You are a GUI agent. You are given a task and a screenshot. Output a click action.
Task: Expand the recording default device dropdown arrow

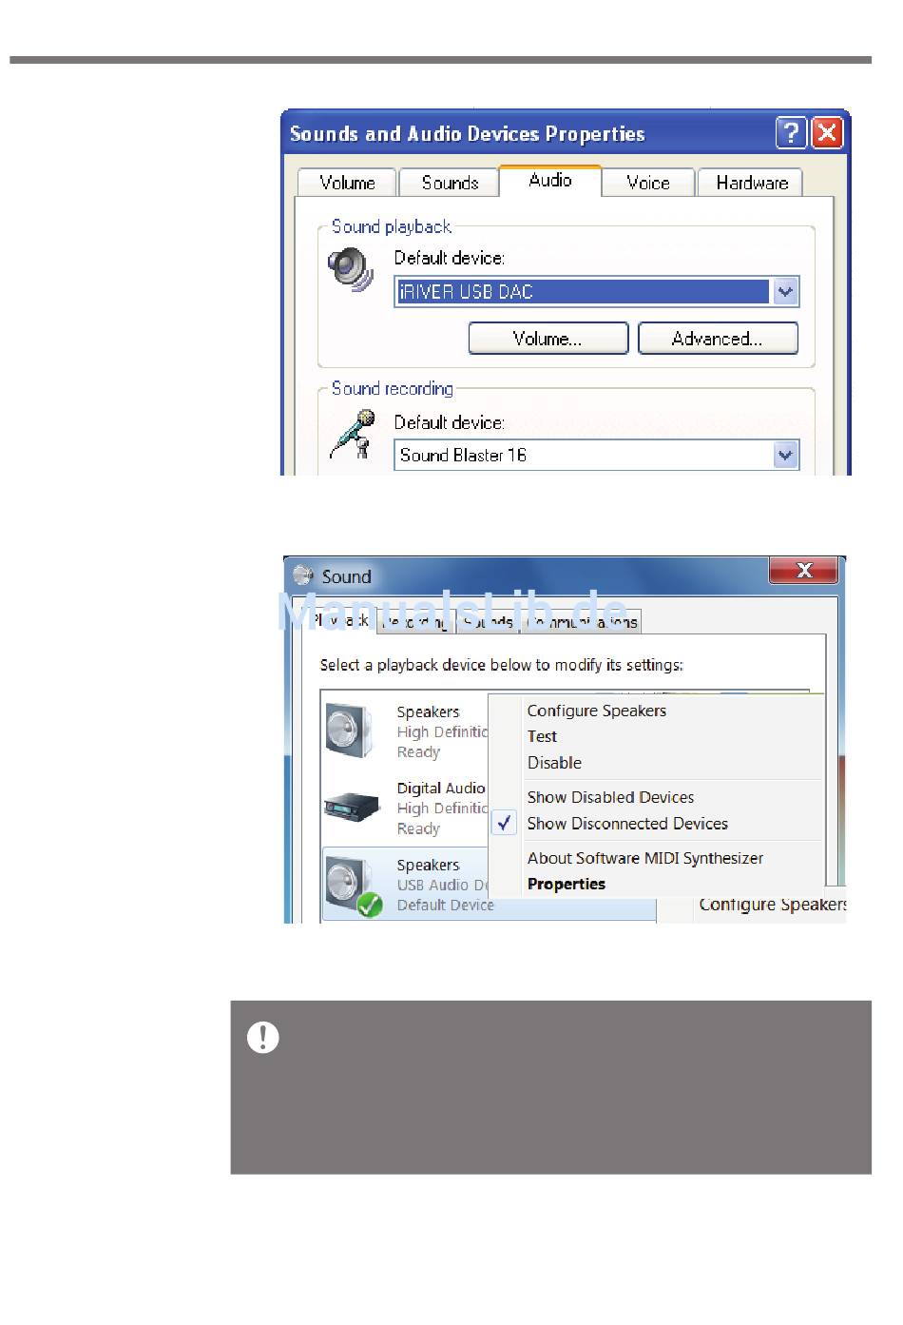[785, 455]
